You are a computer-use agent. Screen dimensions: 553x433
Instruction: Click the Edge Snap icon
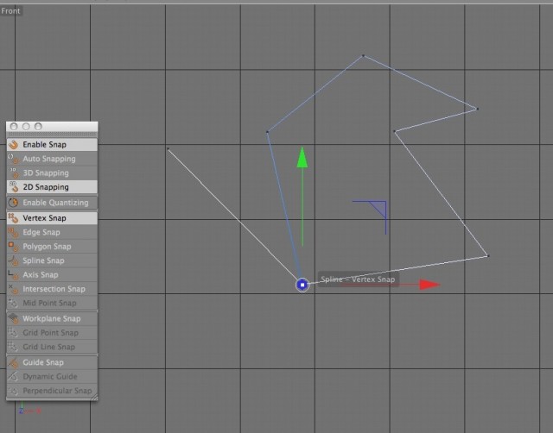pyautogui.click(x=14, y=232)
